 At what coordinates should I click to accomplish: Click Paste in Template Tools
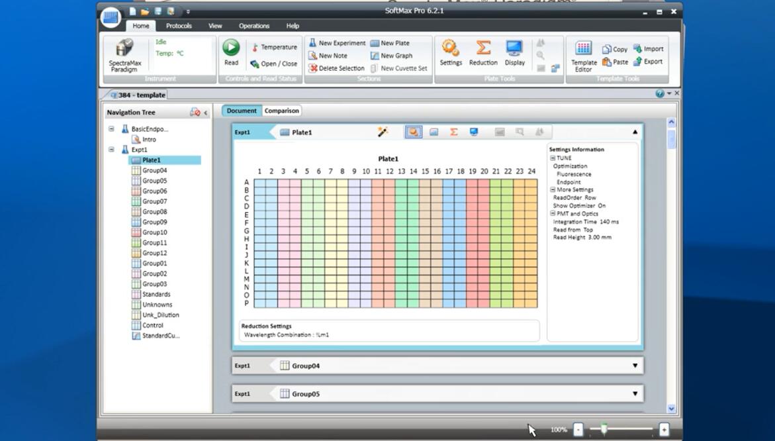tap(615, 62)
